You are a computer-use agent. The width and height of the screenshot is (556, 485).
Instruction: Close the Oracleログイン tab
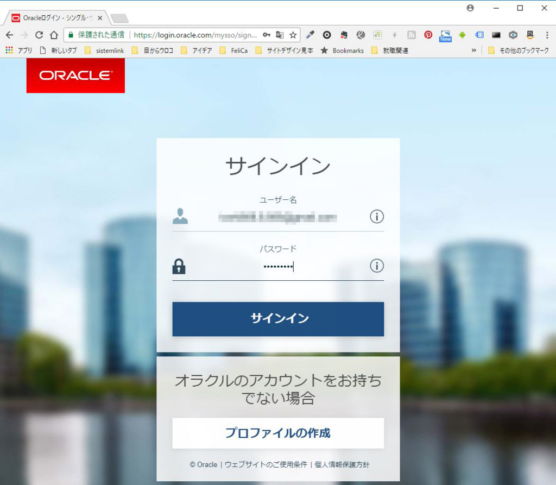point(100,18)
